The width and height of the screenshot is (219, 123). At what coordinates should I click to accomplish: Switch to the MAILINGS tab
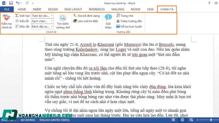click(118, 9)
